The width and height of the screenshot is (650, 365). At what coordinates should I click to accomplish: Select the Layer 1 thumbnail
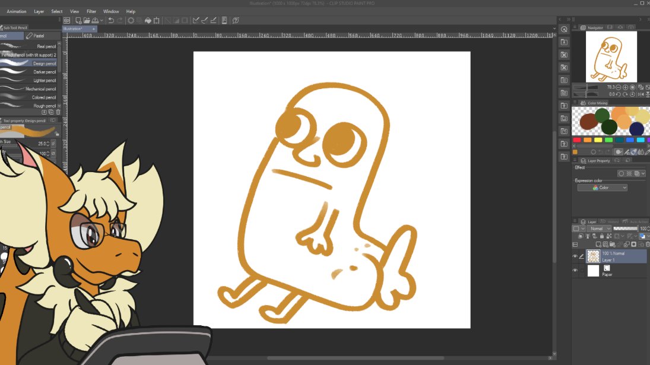(593, 256)
